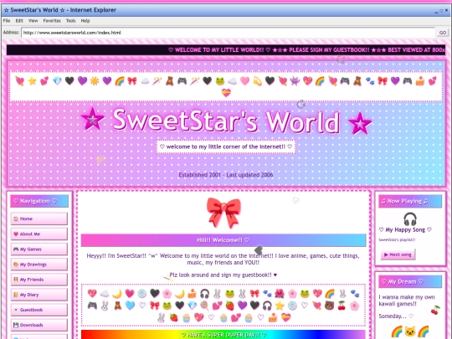Click the headphones icon in Now Playing

pos(410,219)
